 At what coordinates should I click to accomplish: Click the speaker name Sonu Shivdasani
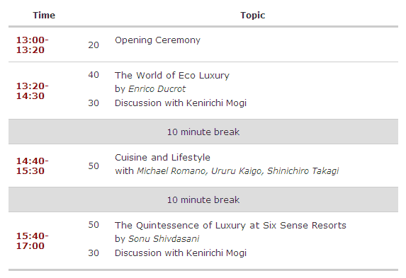pyautogui.click(x=164, y=238)
